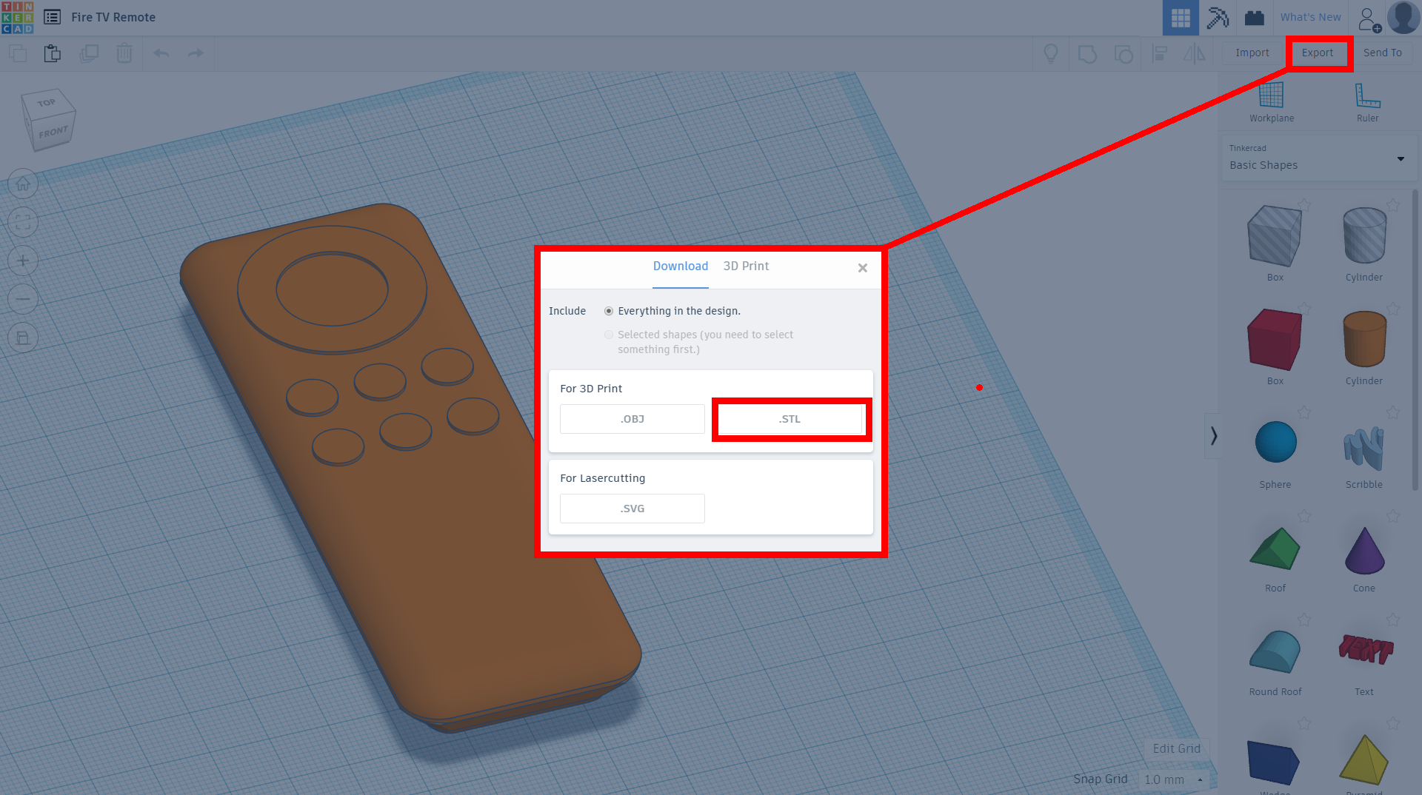Click the Align tool icon
This screenshot has width=1422, height=795.
tap(1160, 54)
